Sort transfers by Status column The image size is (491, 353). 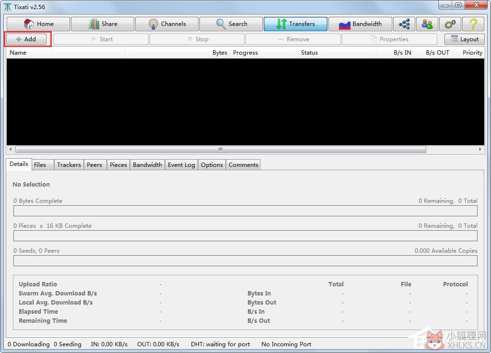point(337,53)
